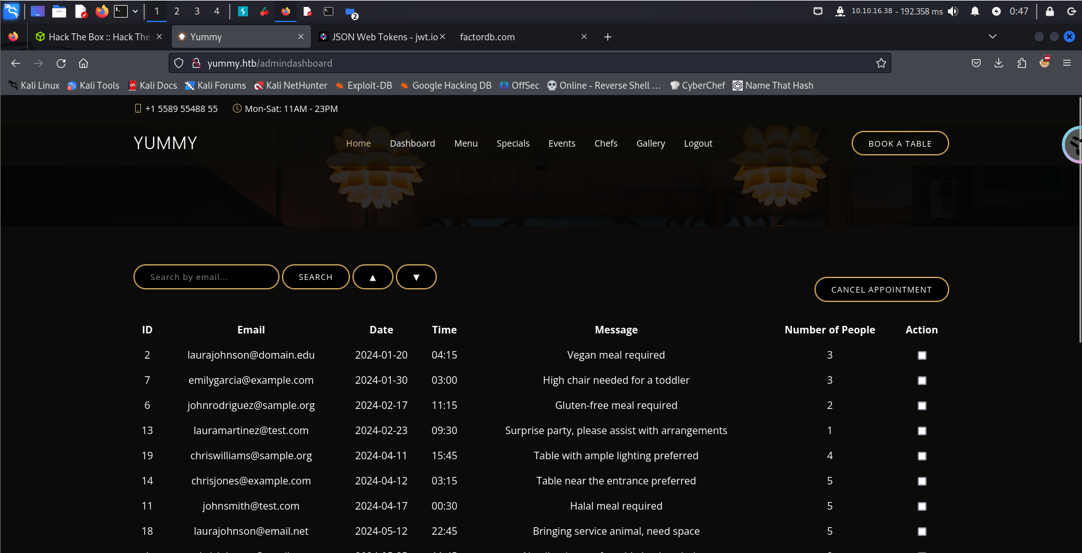The width and height of the screenshot is (1082, 553).
Task: Reload the current page
Action: coord(61,63)
